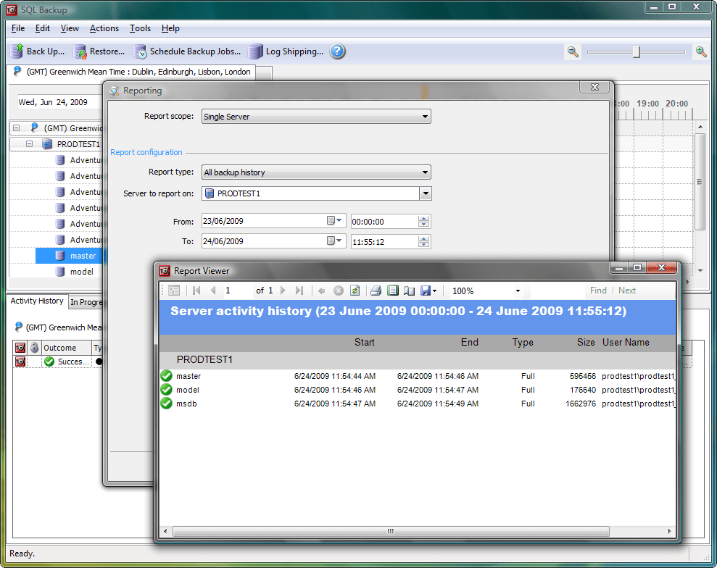Image resolution: width=717 pixels, height=568 pixels.
Task: Click the Outcome column header
Action: tap(65, 348)
